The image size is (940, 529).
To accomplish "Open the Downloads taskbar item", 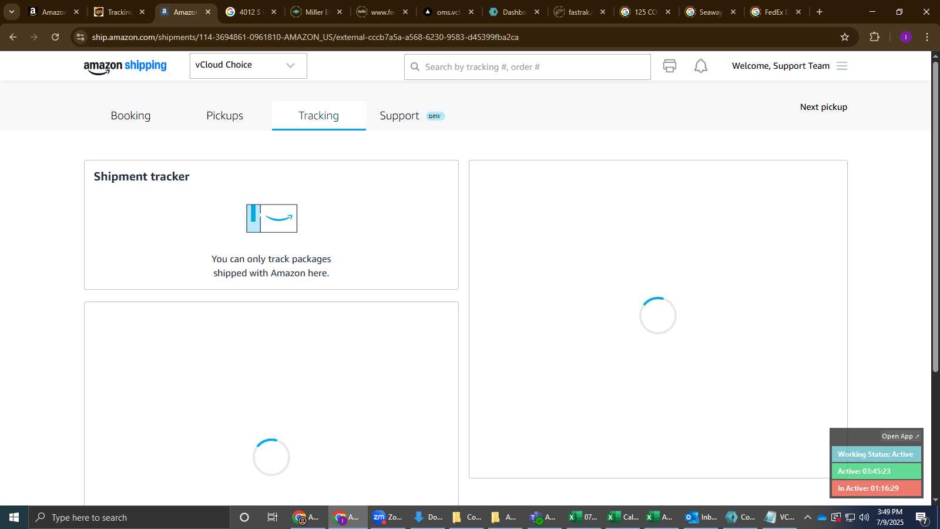I will (427, 517).
